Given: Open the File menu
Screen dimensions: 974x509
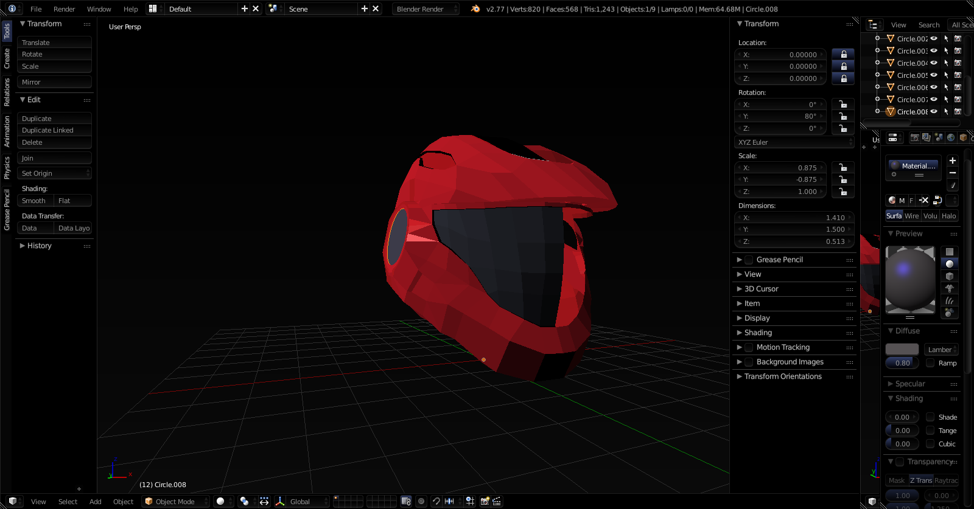Looking at the screenshot, I should point(36,9).
